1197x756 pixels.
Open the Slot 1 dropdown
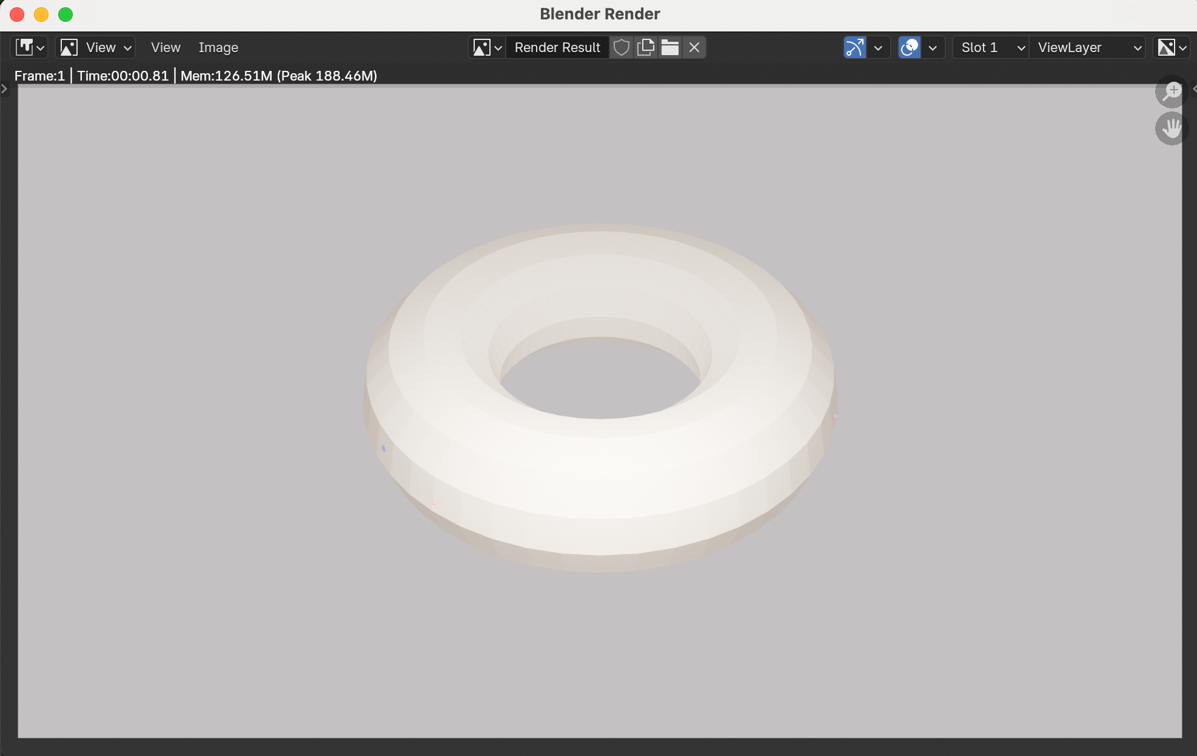991,47
